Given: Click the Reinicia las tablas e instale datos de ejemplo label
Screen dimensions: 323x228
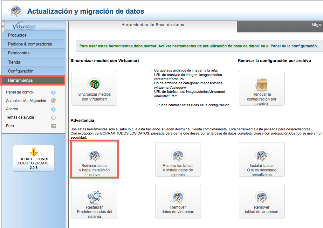Looking at the screenshot, I should point(178,170).
